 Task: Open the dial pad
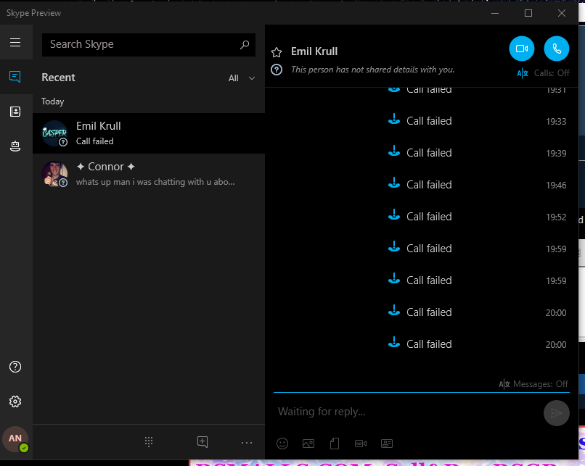point(149,442)
